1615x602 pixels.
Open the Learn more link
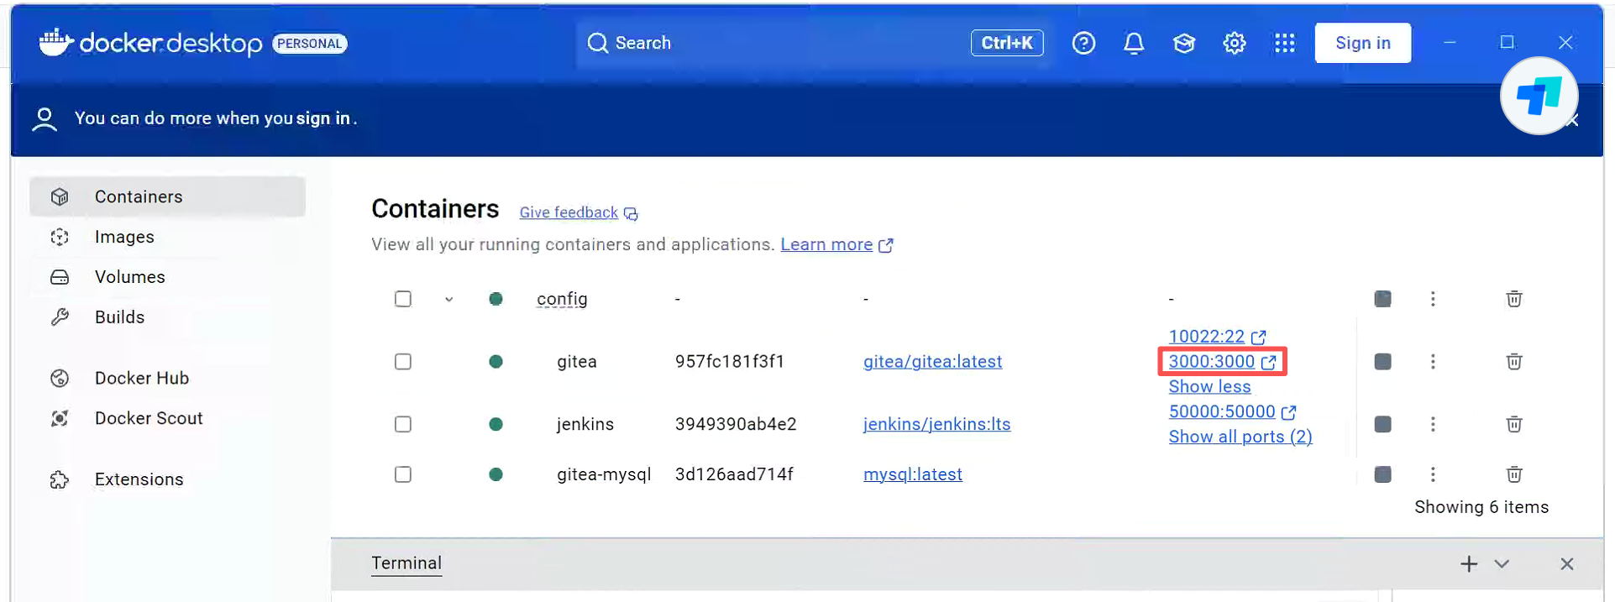point(836,244)
